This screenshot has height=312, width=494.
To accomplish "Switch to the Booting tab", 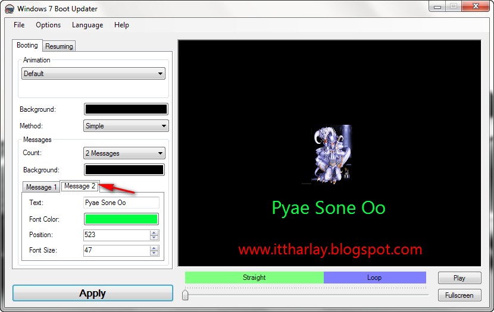I will pyautogui.click(x=27, y=45).
